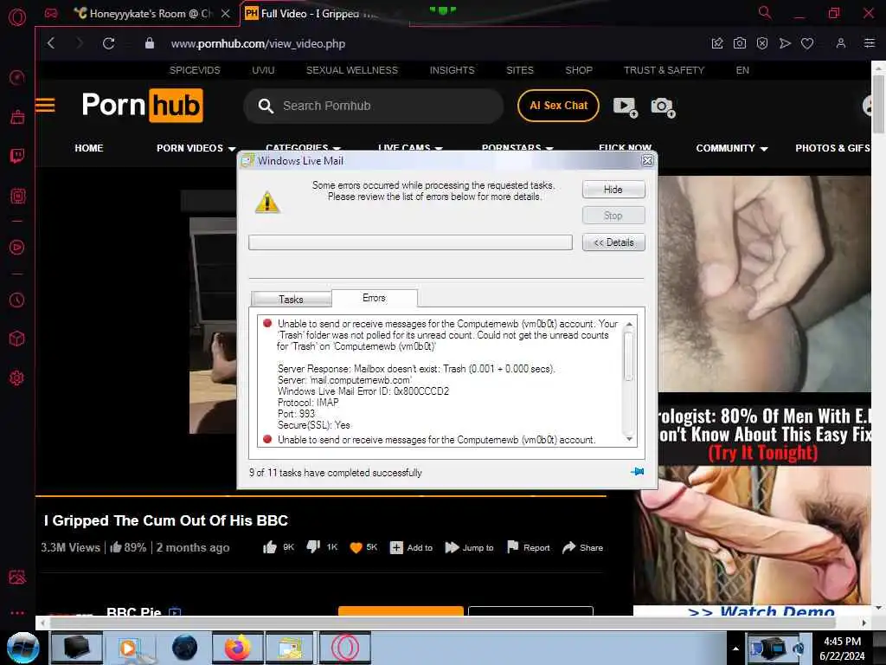Image resolution: width=886 pixels, height=665 pixels.
Task: Click the 'Windows Live Mail Error ID: 0x800CCCD2' line
Action: coord(363,391)
